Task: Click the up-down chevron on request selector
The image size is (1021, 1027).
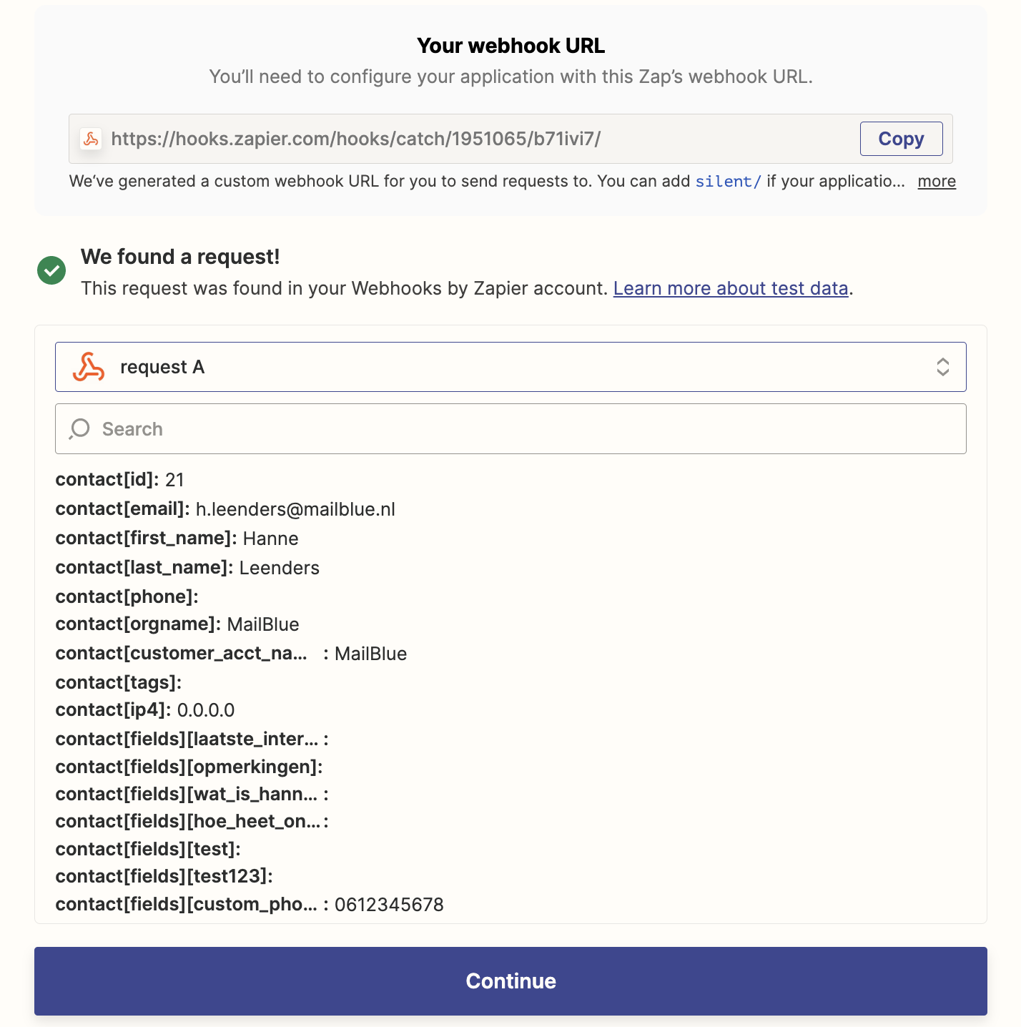Action: [x=943, y=367]
